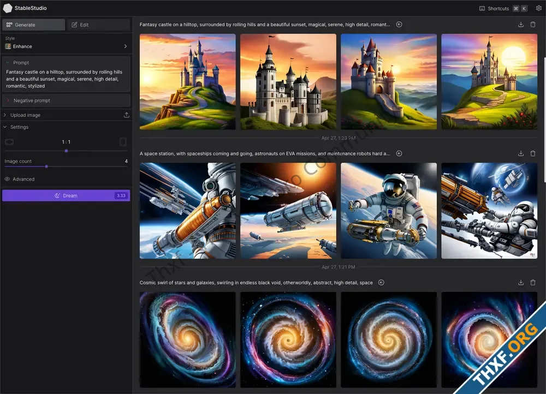Open the second space image with cylindrical spaceship

288,211
